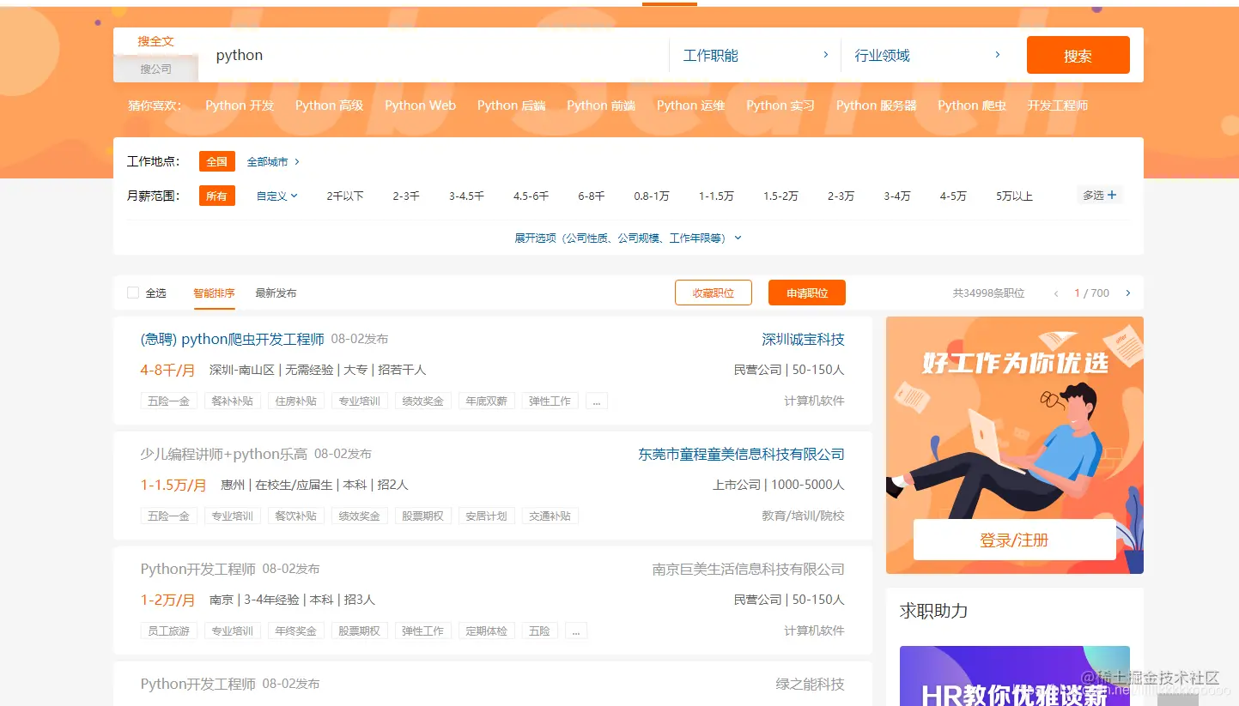
Task: Click suggestion Python 后端
Action: (511, 106)
